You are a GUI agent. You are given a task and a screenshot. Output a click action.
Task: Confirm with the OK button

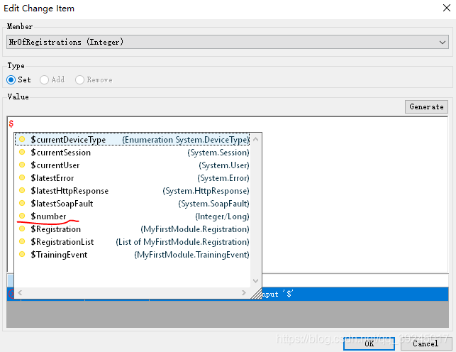369,343
